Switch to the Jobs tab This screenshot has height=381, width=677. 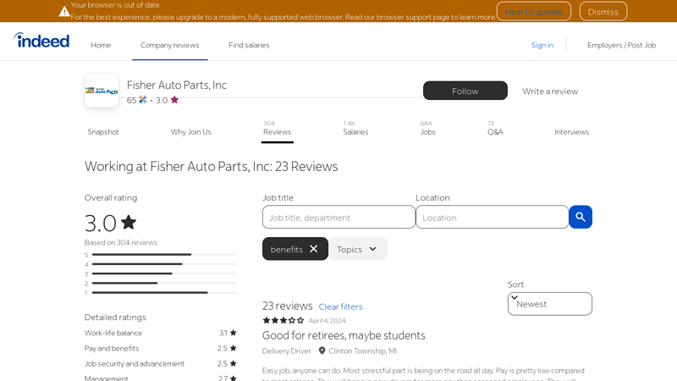(x=427, y=129)
